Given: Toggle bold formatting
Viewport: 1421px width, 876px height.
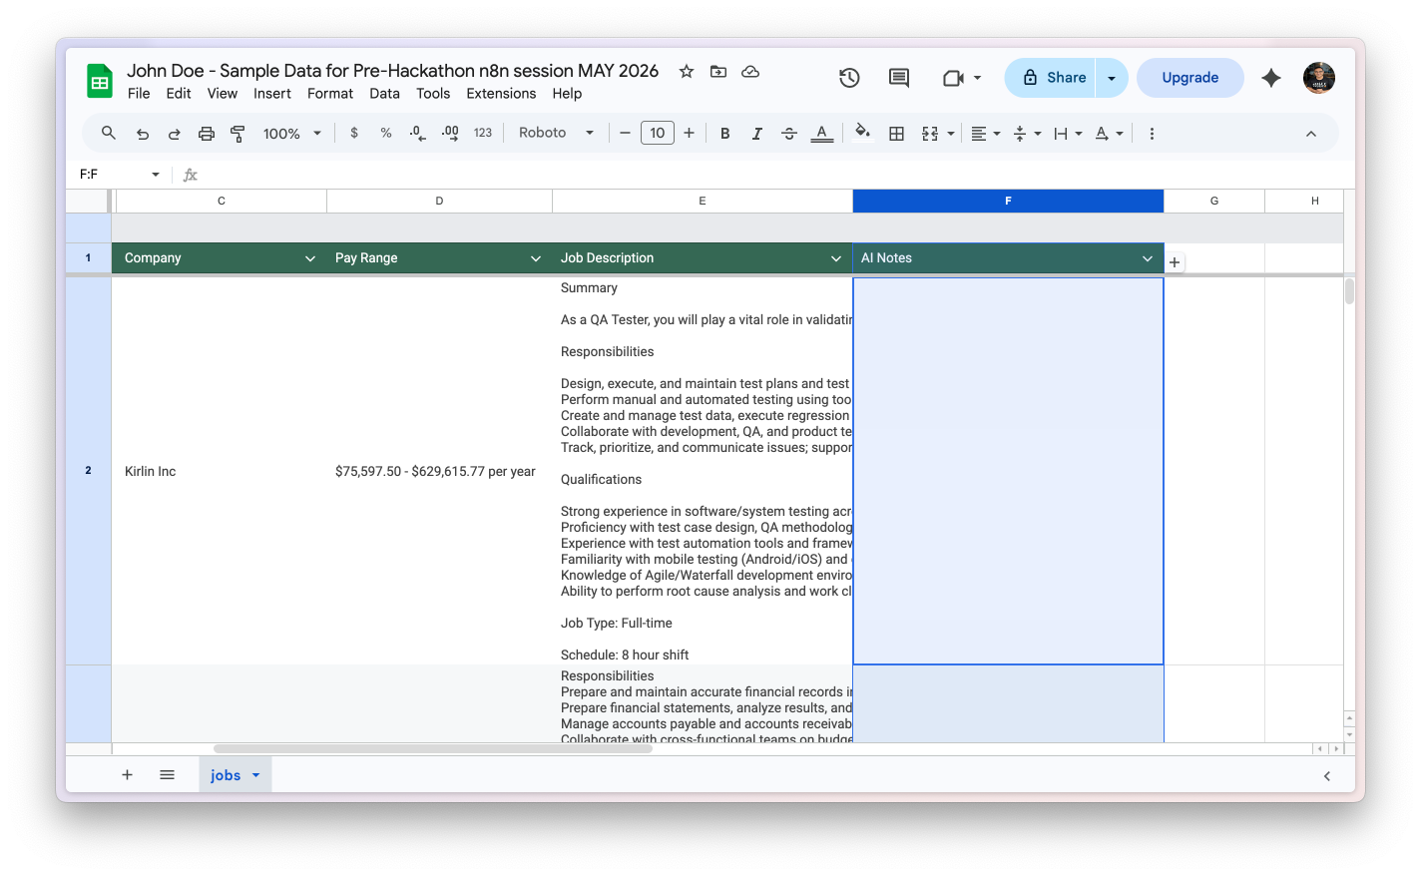Looking at the screenshot, I should 725,134.
